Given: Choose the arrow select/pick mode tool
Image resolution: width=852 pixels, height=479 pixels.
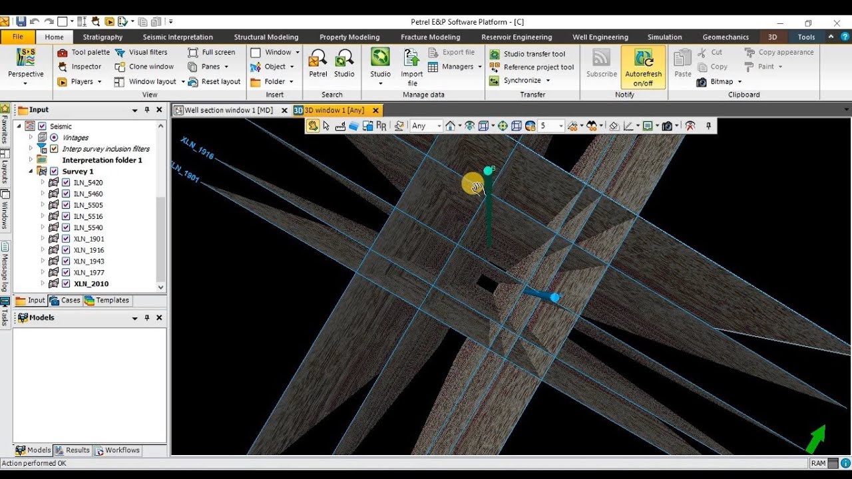Looking at the screenshot, I should 326,126.
